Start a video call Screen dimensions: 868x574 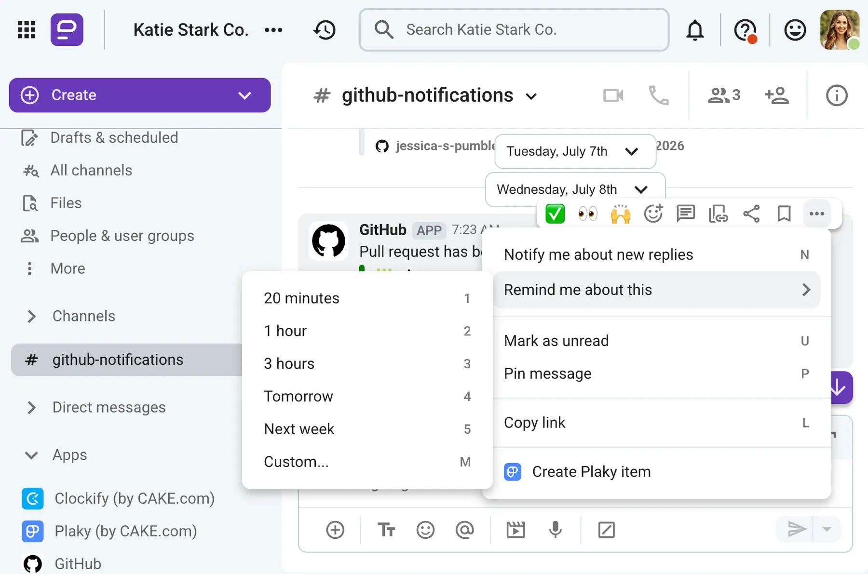[x=613, y=95]
